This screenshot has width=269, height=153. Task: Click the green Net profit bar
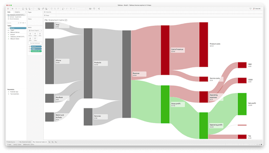[x=242, y=104]
